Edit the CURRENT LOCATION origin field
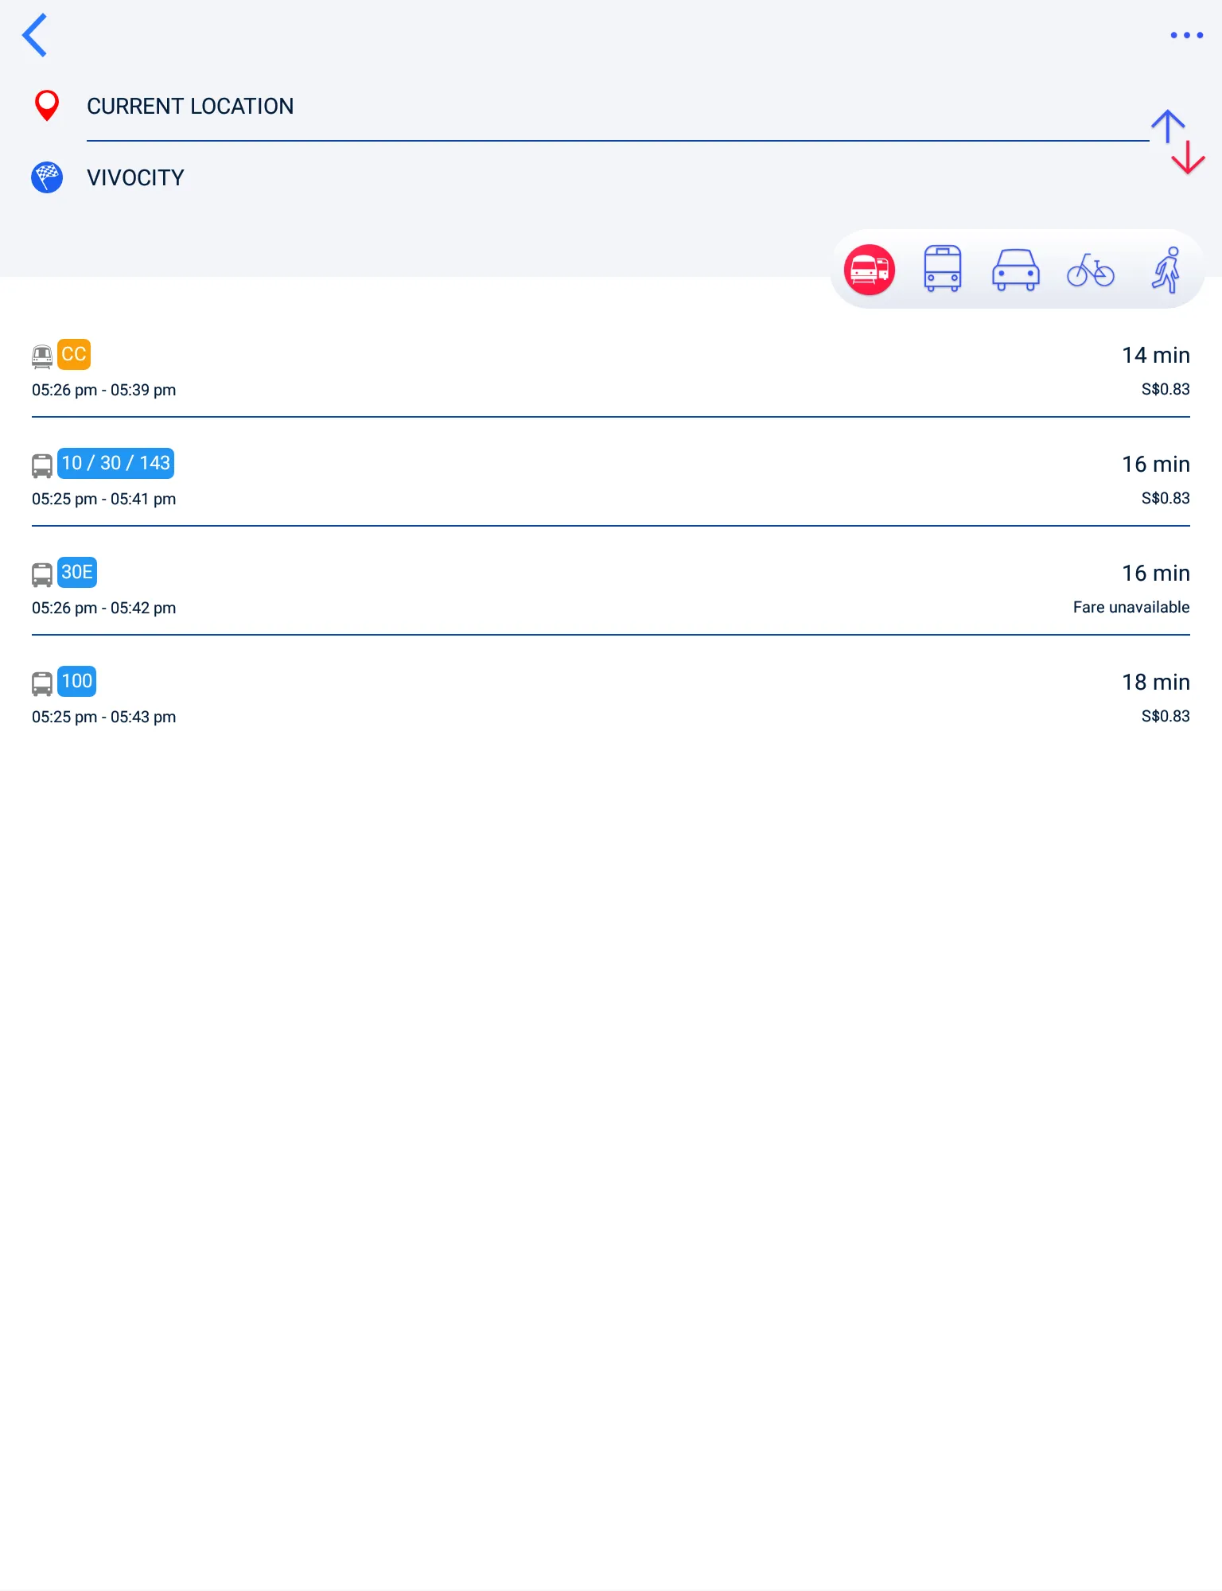Screen dimensions: 1222x1591 (617, 106)
